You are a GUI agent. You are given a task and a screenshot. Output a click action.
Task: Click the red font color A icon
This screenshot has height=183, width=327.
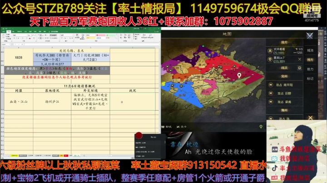click(x=30, y=38)
